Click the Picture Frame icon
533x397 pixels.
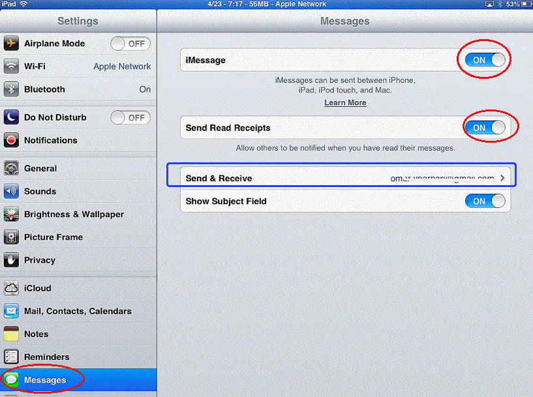12,237
